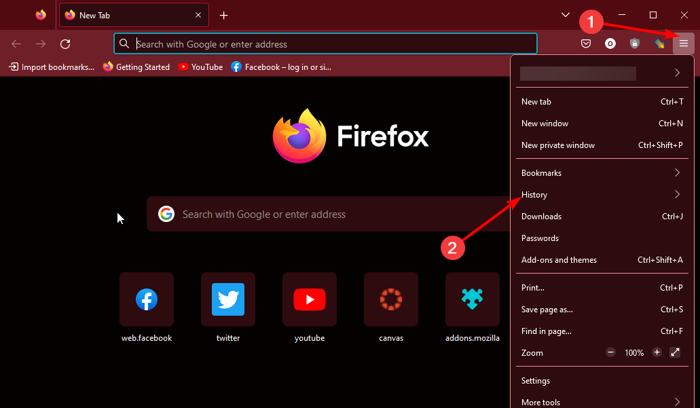Click the Google logo in search box
The height and width of the screenshot is (408, 700).
[x=166, y=215]
